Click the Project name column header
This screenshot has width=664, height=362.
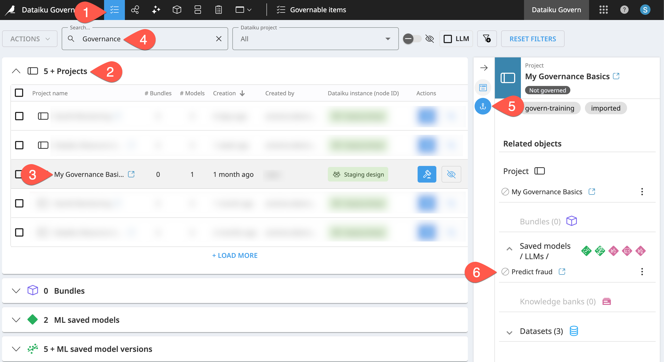coord(50,93)
